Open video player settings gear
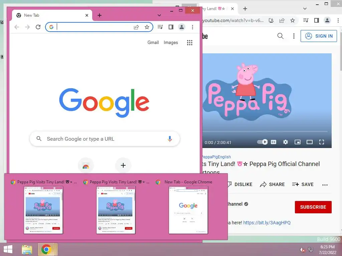The image size is (342, 256). click(286, 142)
